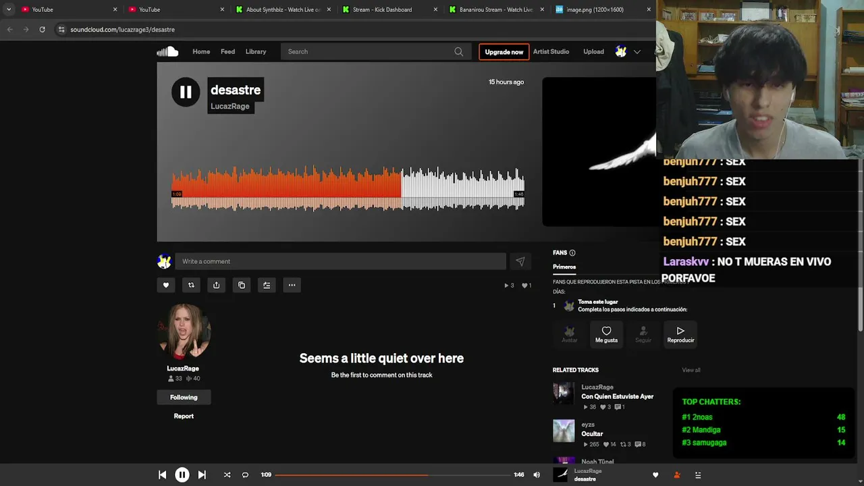Click the FANS info icon

pos(572,253)
